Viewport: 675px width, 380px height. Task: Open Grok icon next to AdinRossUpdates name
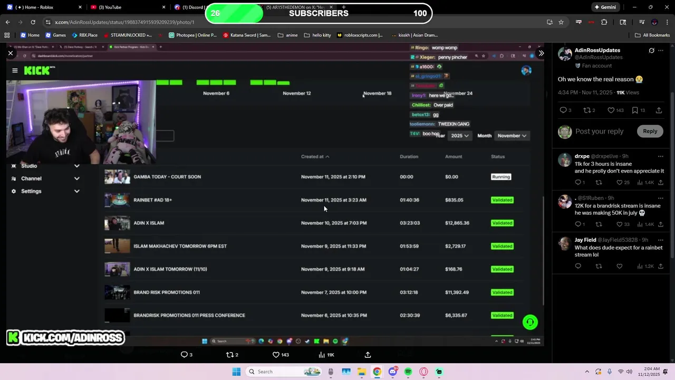[651, 51]
